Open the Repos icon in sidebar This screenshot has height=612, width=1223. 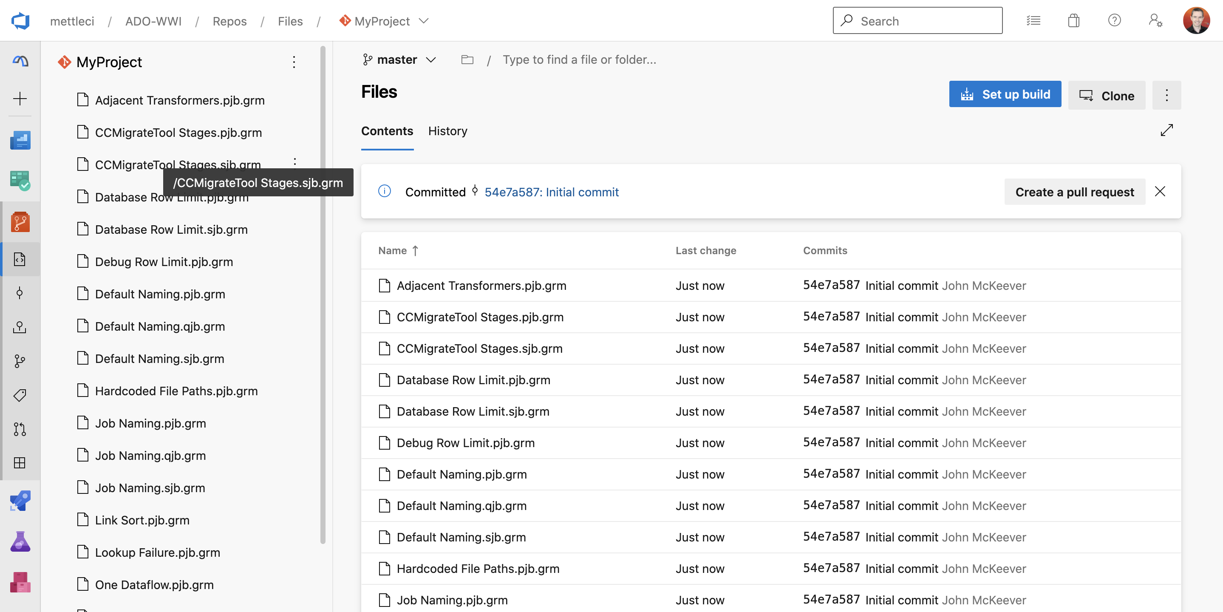(x=20, y=222)
